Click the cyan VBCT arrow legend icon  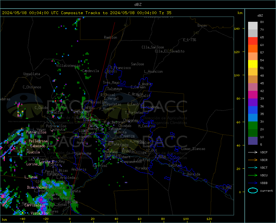253,167
